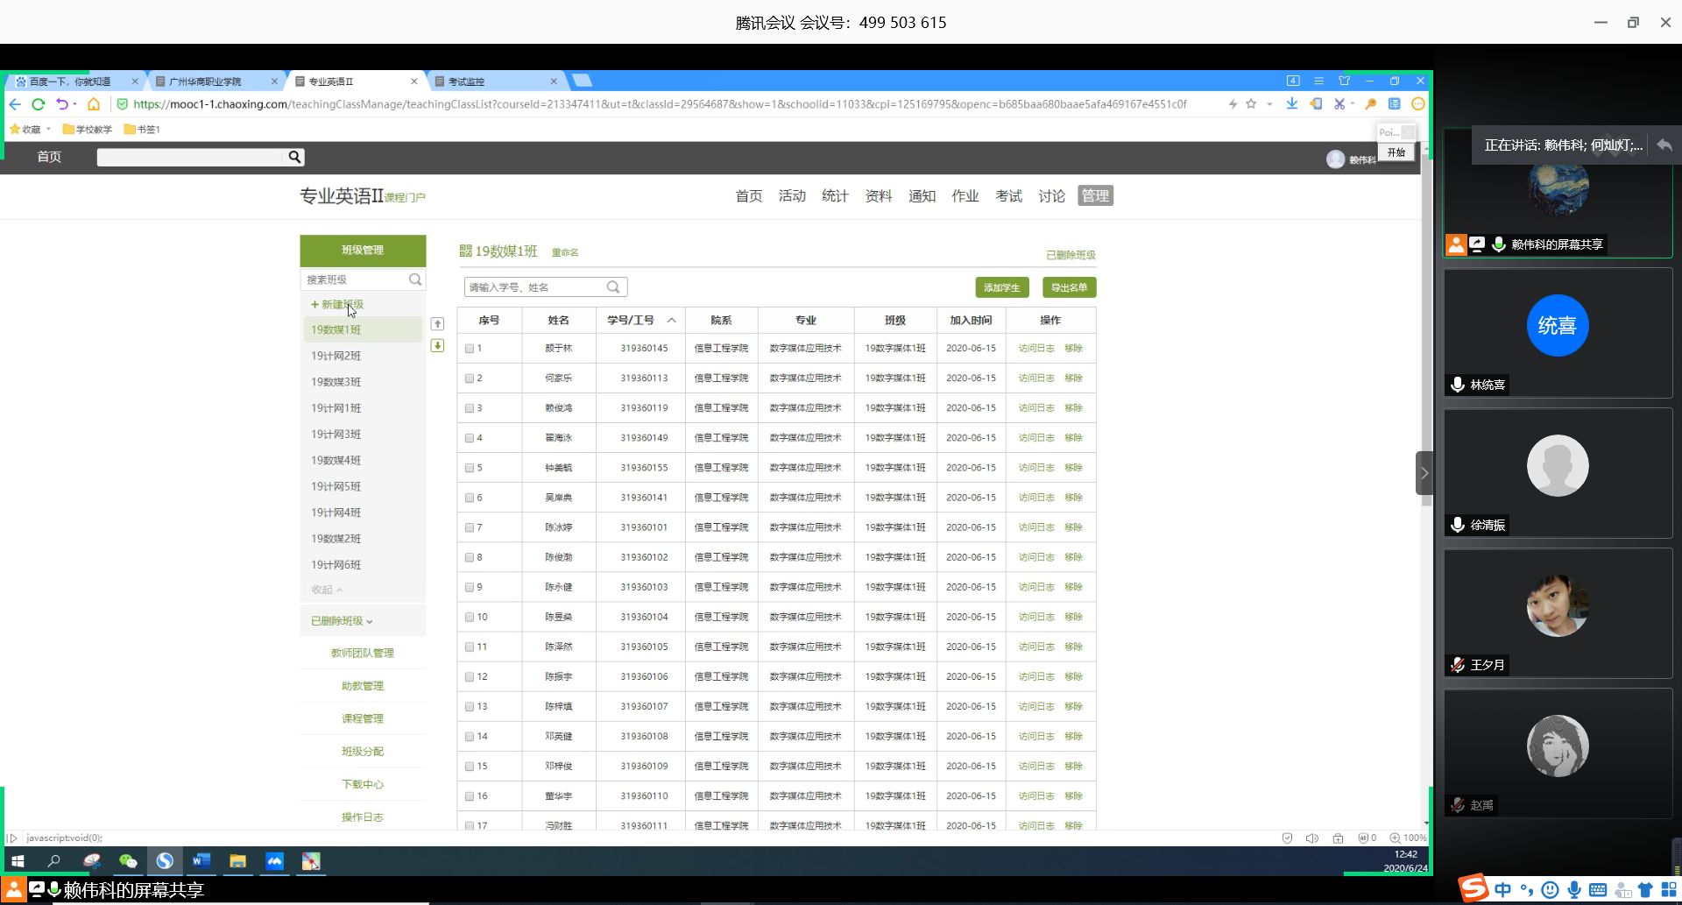
Task: Click the 导出名单 button
Action: [x=1069, y=287]
